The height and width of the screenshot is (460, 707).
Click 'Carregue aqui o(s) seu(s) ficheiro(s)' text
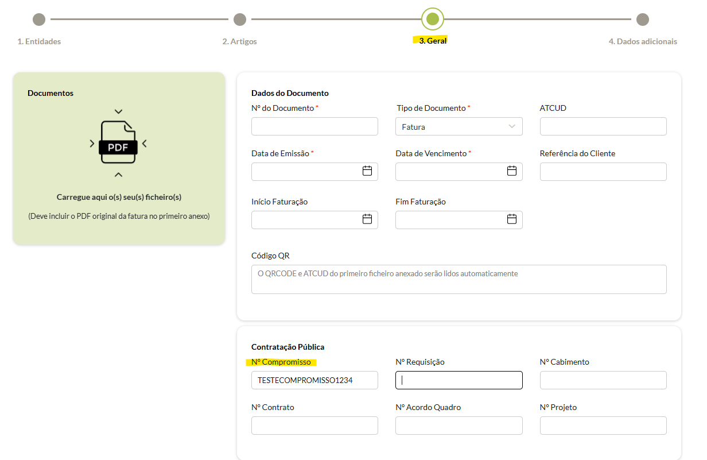pyautogui.click(x=119, y=197)
